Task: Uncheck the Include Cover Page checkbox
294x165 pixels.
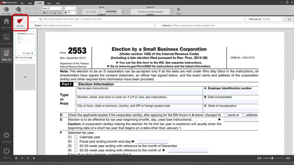Action: pos(16,58)
